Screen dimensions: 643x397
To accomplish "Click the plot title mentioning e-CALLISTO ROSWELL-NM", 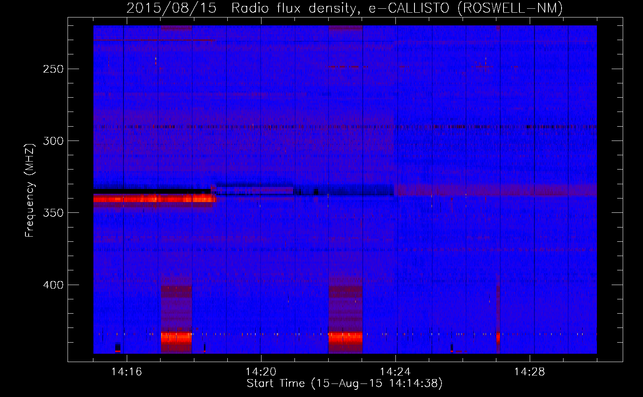I will [x=345, y=8].
